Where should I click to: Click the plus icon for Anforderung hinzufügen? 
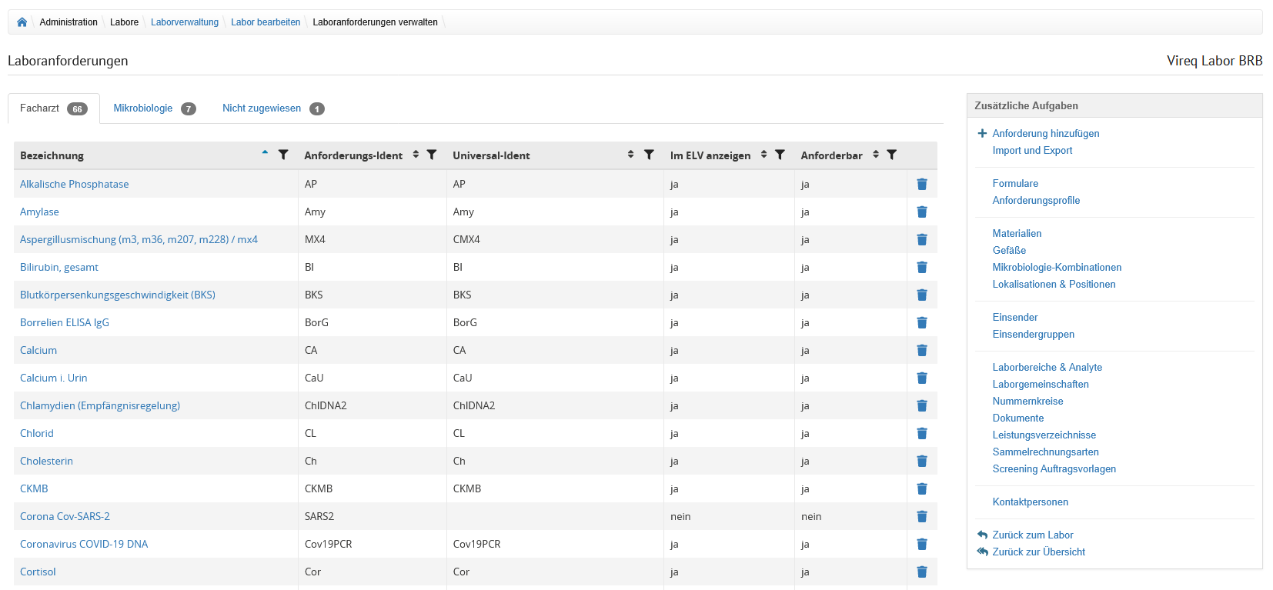click(982, 133)
